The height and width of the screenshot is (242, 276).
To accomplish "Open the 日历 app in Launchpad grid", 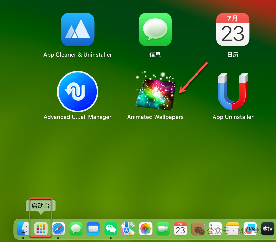I will (x=233, y=29).
